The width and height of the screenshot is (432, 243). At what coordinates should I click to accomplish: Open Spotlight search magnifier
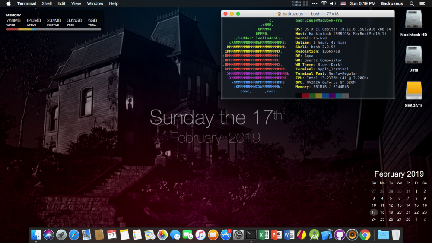click(412, 3)
